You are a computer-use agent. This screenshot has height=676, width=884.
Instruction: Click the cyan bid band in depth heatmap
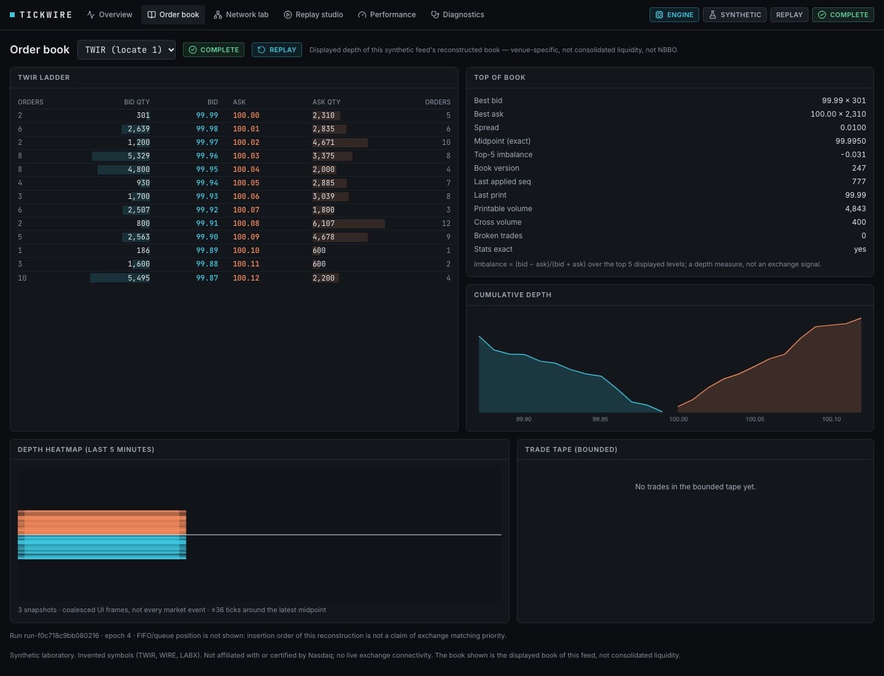point(102,546)
